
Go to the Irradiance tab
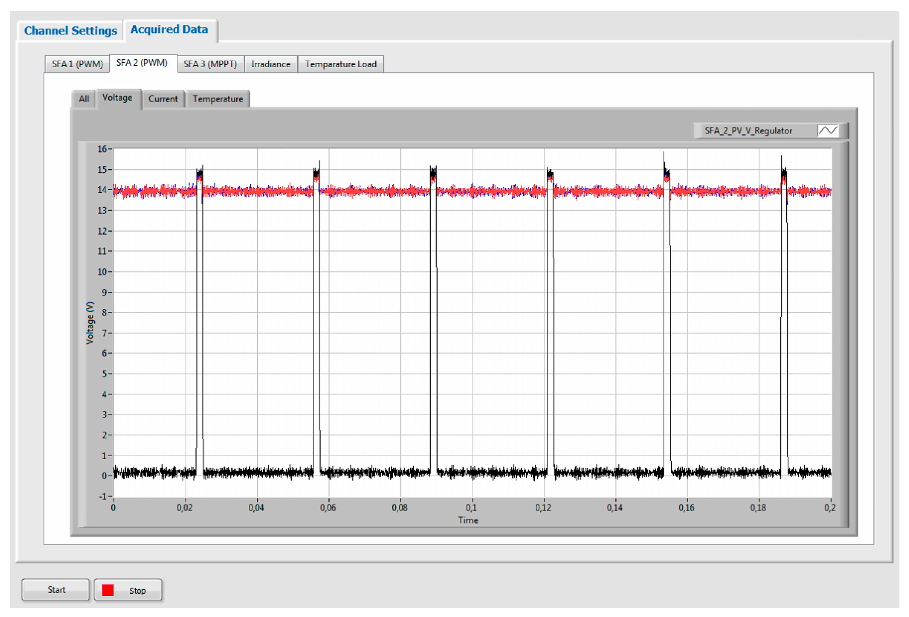(271, 64)
